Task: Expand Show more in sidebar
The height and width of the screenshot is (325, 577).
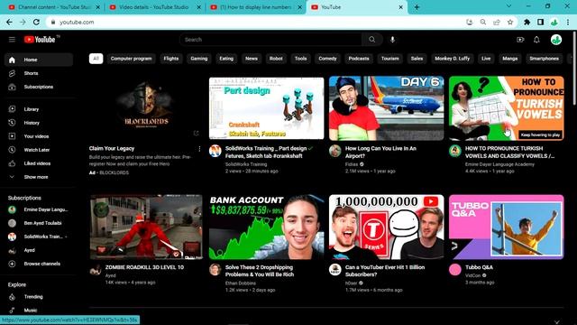Action: tap(39, 177)
